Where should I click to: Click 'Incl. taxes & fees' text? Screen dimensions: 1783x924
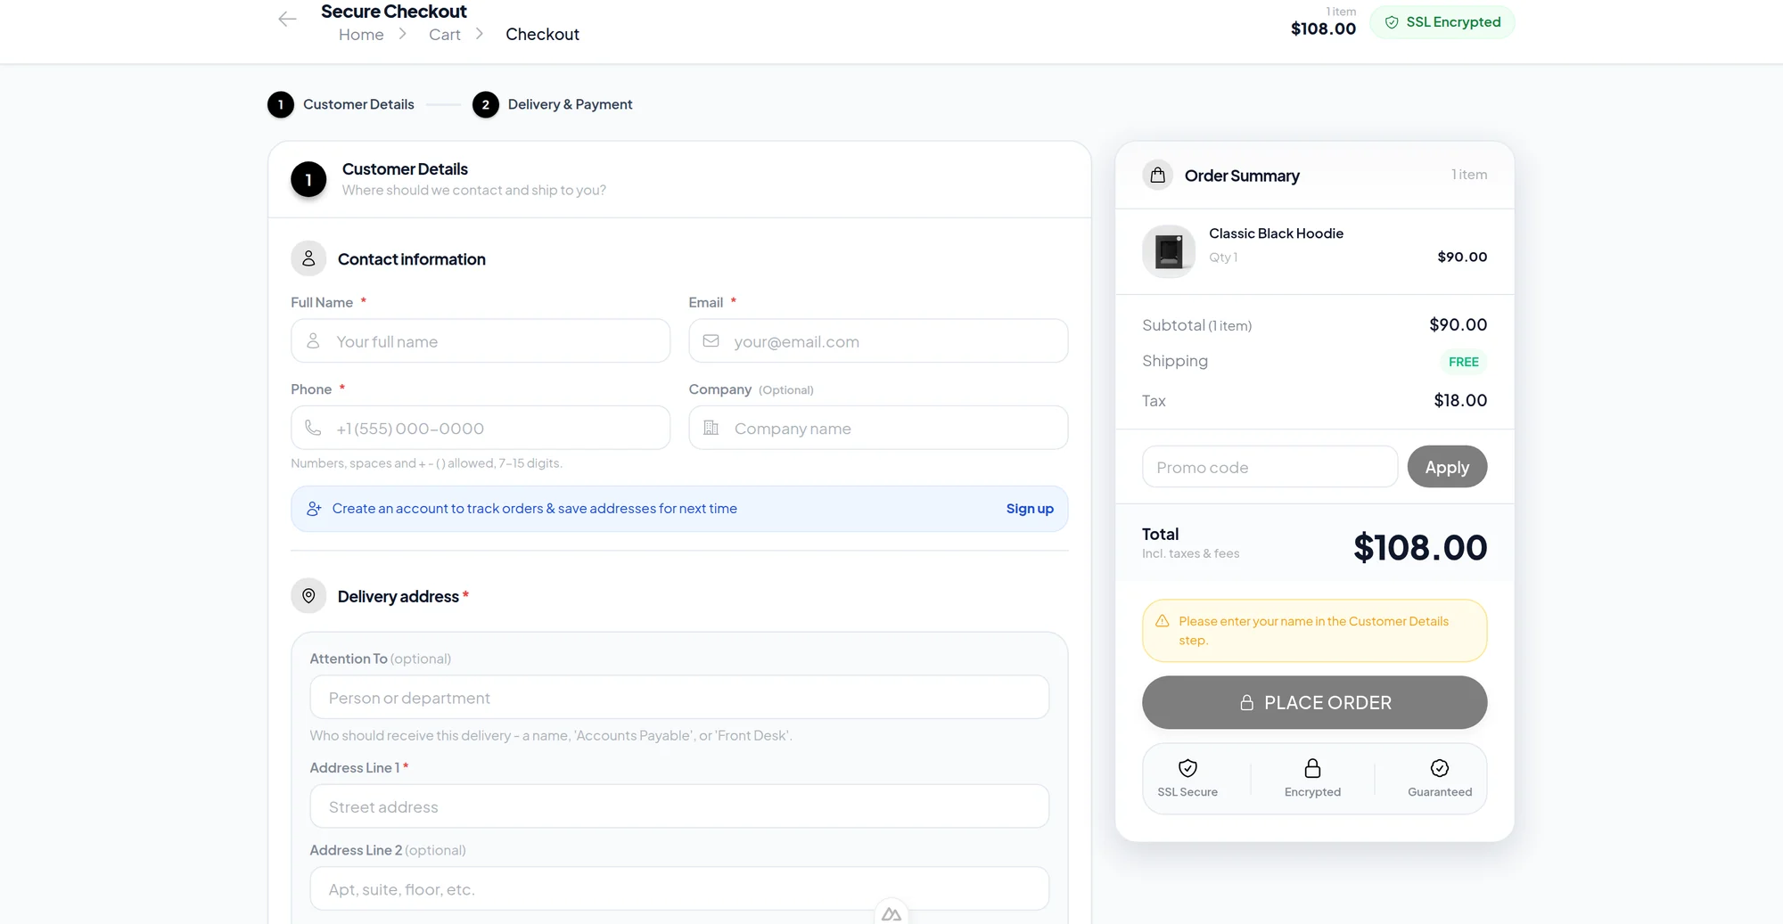(x=1190, y=553)
